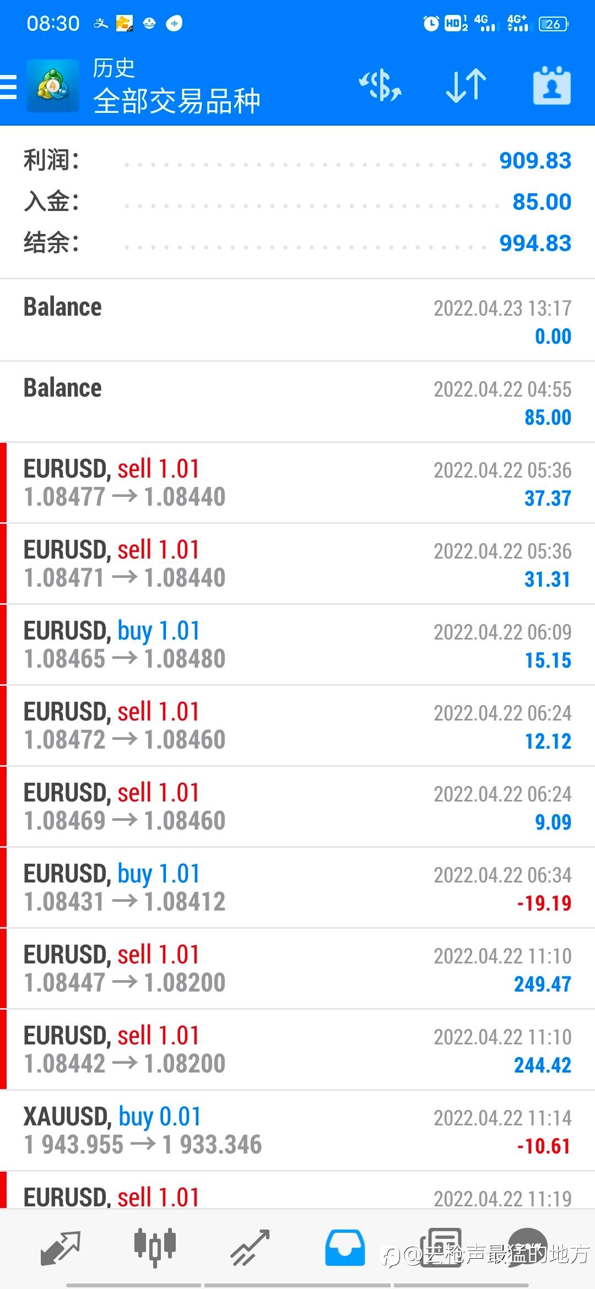Tap the Balance entry dated 2022.04.23
This screenshot has height=1289, width=595.
tap(297, 321)
